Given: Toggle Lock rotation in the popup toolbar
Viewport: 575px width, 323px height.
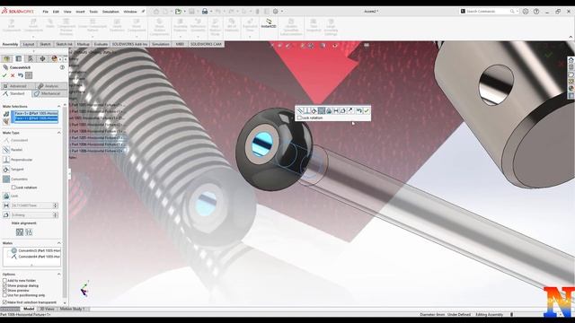Looking at the screenshot, I should (299, 118).
